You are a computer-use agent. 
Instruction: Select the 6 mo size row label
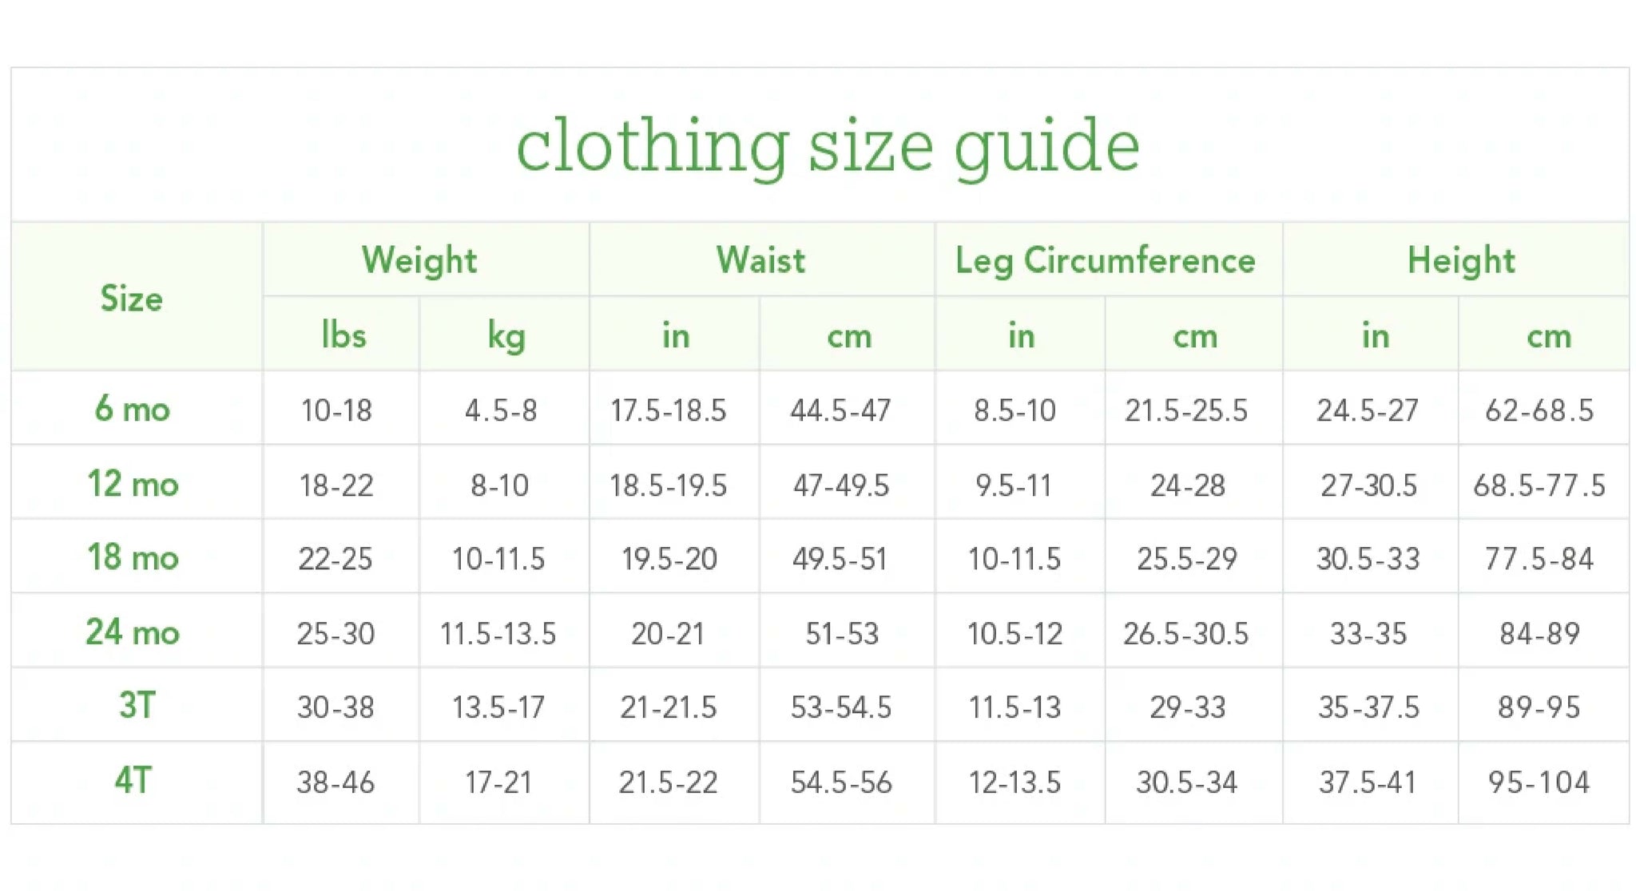133,409
